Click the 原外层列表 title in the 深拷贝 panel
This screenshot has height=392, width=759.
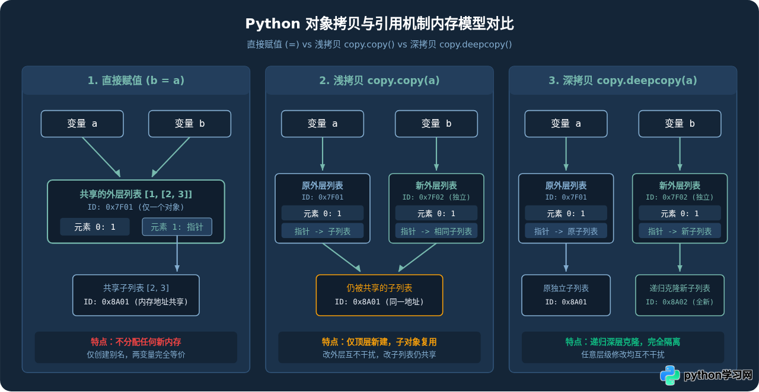click(x=566, y=186)
